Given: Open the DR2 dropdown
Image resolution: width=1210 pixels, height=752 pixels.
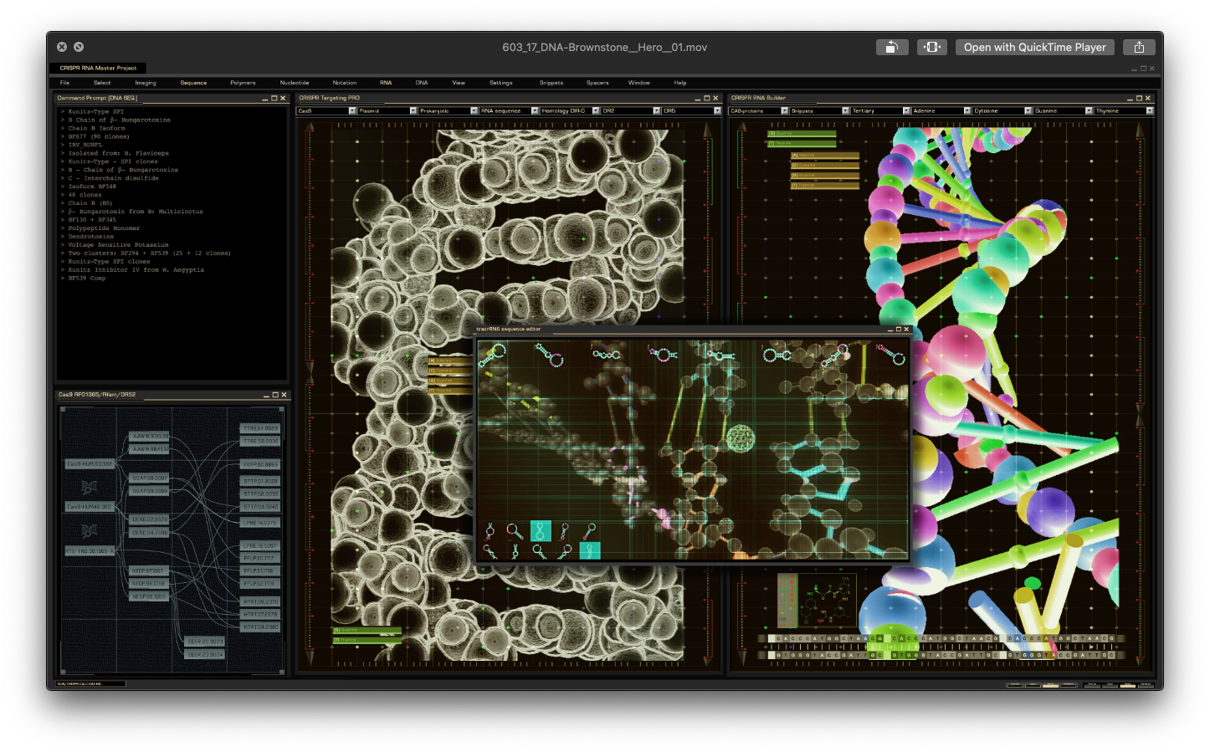Looking at the screenshot, I should pos(631,110).
